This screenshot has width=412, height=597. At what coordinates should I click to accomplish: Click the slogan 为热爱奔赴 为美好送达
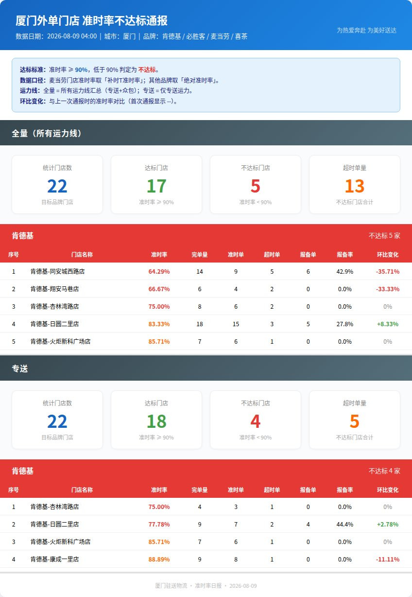[x=367, y=30]
